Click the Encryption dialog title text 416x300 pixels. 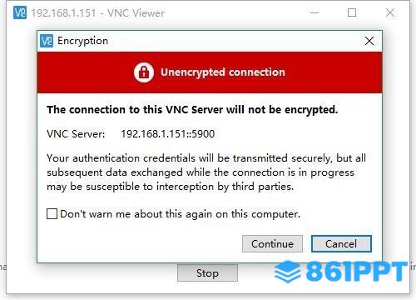click(82, 41)
